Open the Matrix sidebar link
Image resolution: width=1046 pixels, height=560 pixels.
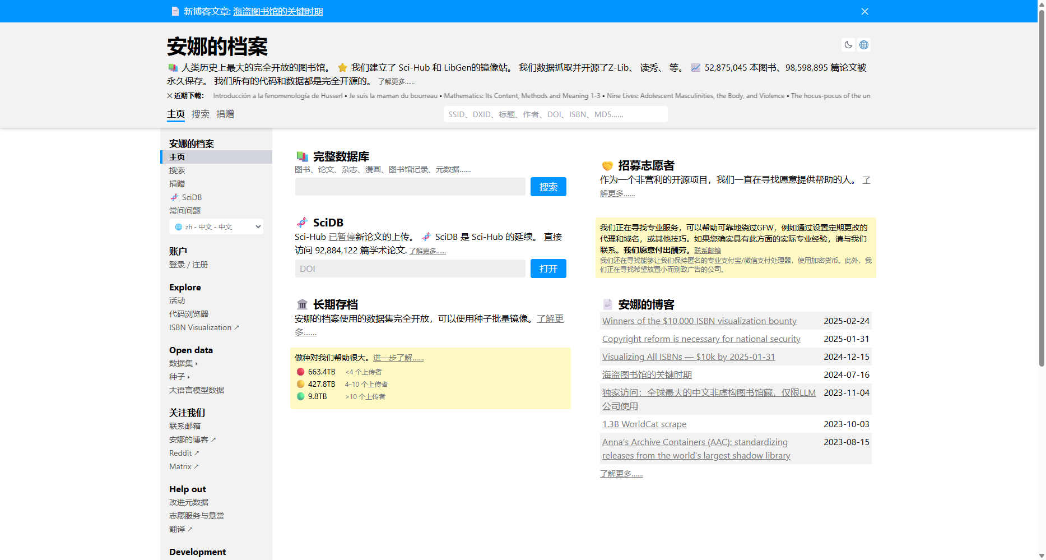pyautogui.click(x=184, y=466)
